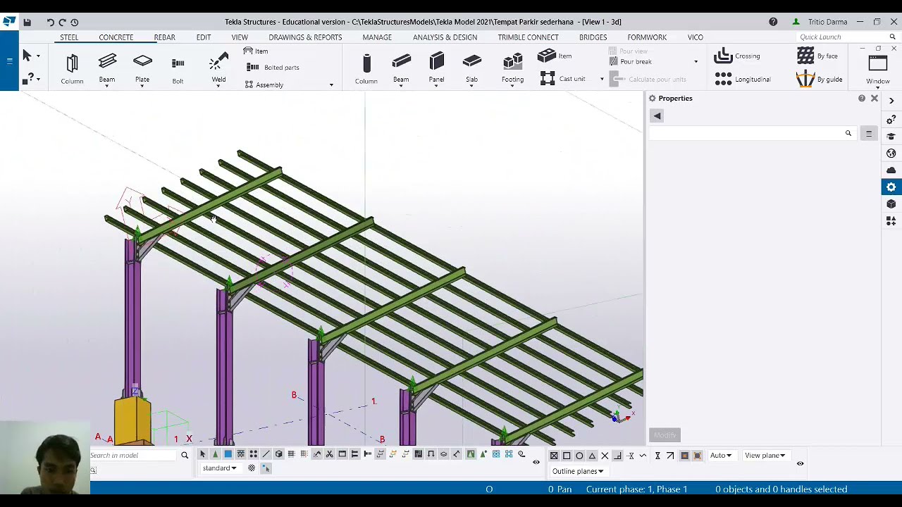
Task: Open the REBAR ribbon tab
Action: [164, 37]
